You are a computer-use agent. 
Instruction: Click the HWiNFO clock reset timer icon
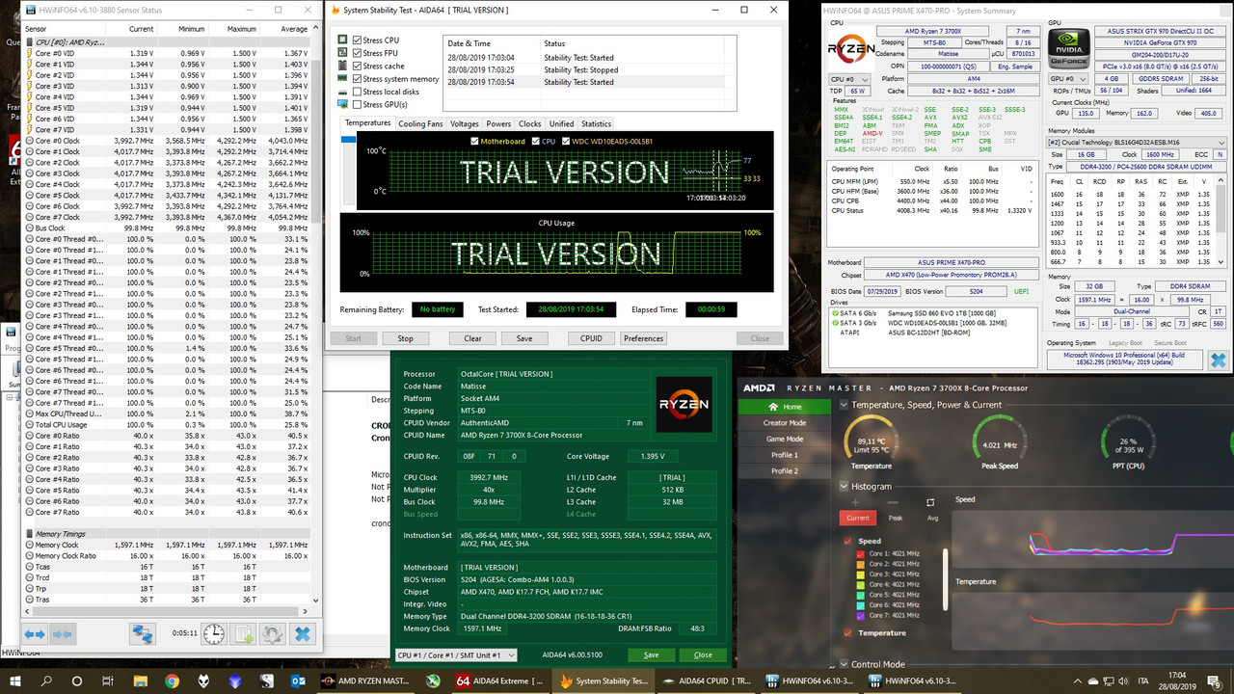(x=213, y=633)
